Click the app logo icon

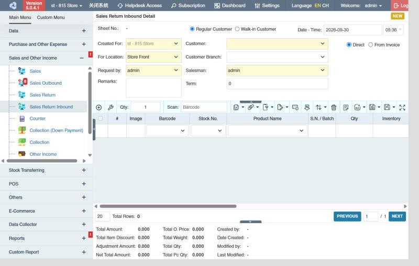click(13, 5)
